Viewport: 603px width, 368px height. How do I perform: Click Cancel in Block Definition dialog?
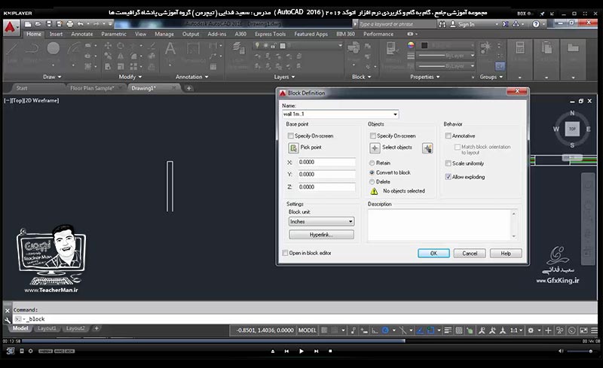point(470,253)
